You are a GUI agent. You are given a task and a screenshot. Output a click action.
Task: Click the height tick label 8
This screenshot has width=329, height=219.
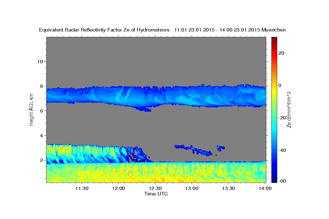(x=42, y=86)
